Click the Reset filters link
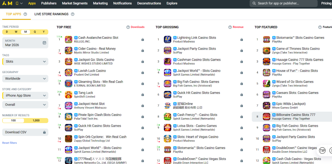Image resolution: width=332 pixels, height=164 pixels. [9, 143]
